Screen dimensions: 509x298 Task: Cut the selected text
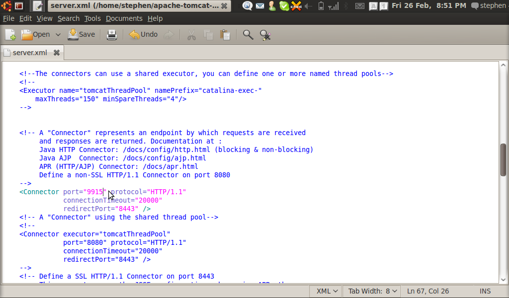tap(191, 35)
